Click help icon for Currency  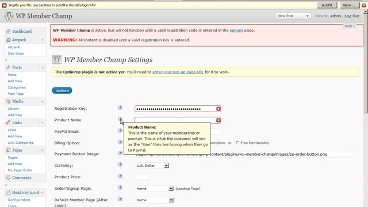coord(120,164)
